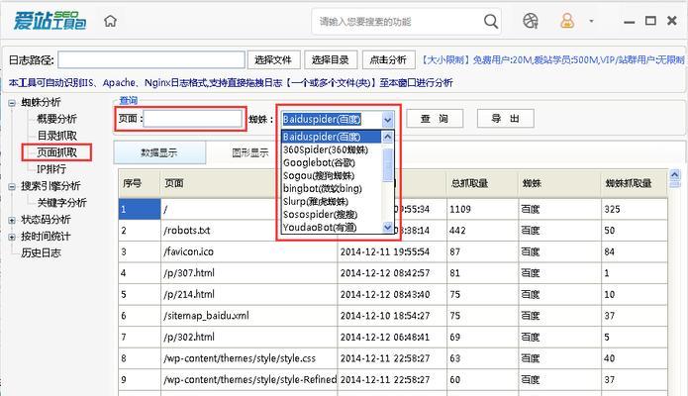Click the 导出 button

(x=506, y=119)
